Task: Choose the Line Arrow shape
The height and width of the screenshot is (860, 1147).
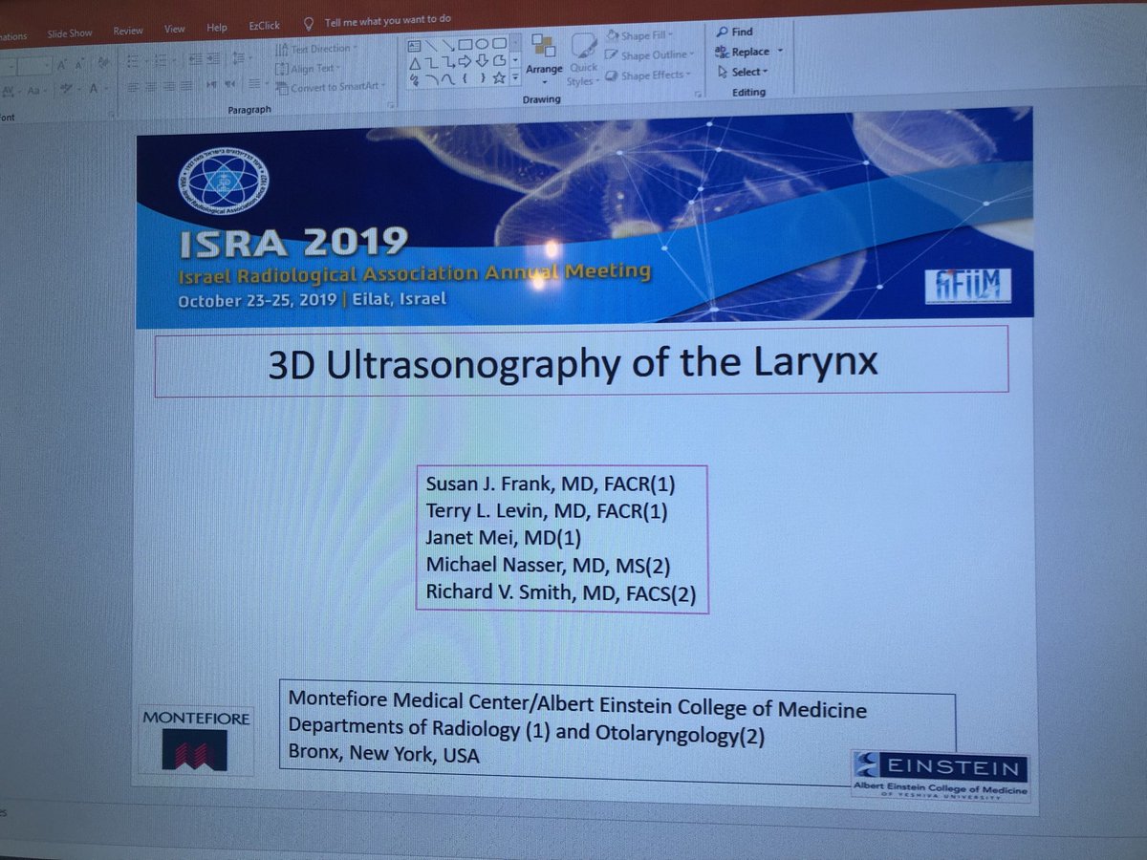Action: 449,45
